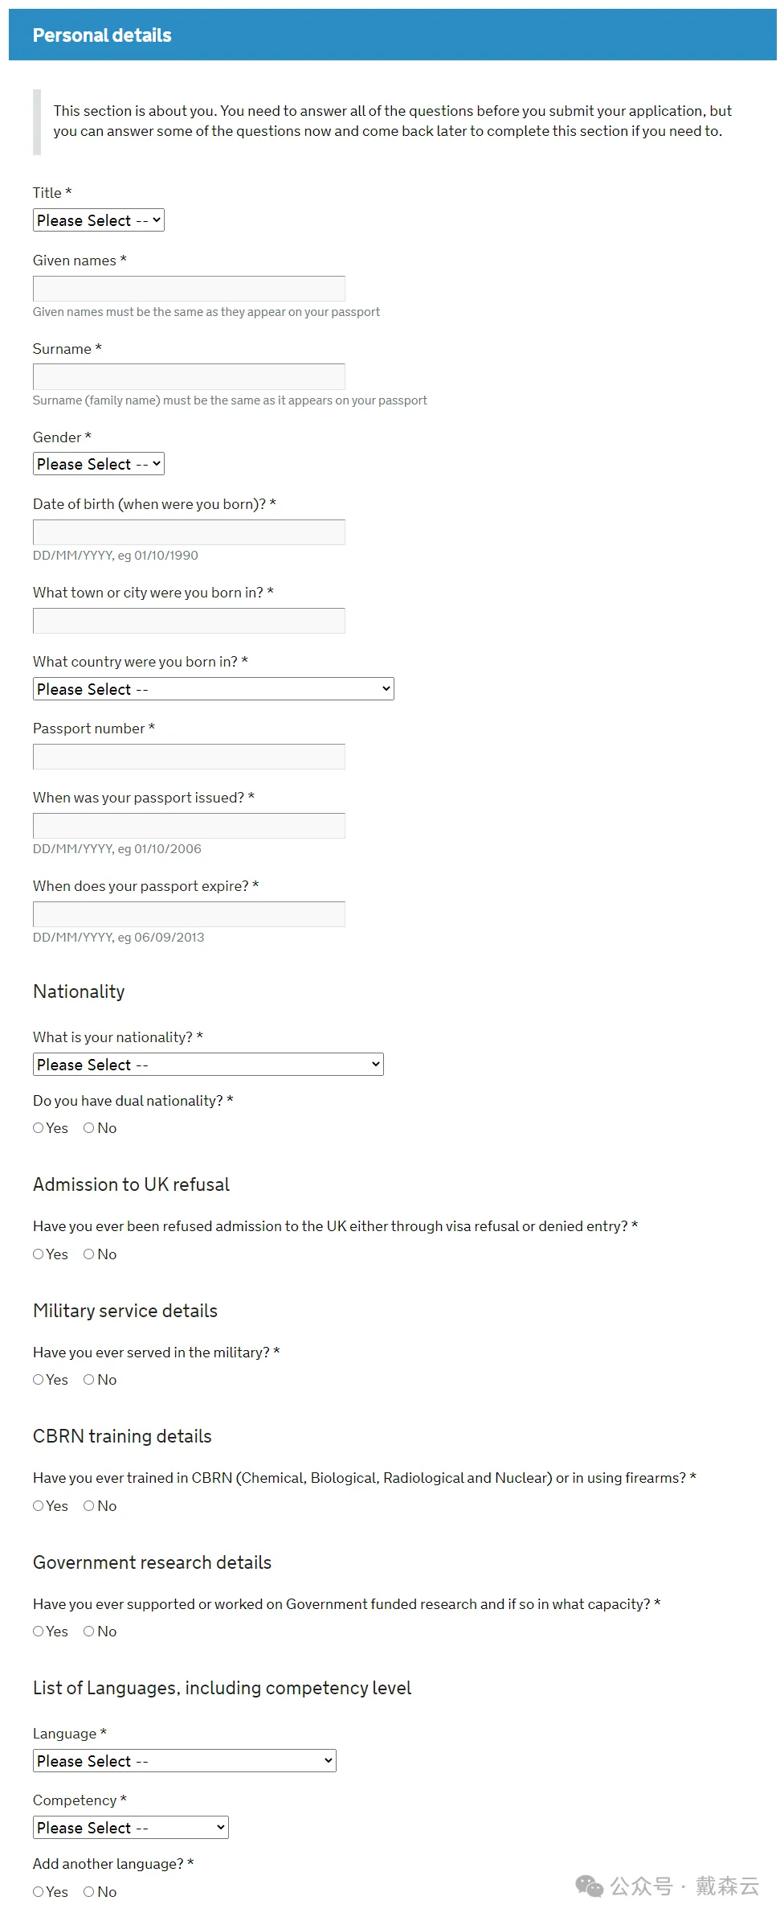
Task: Click the town or city born field
Action: [189, 621]
